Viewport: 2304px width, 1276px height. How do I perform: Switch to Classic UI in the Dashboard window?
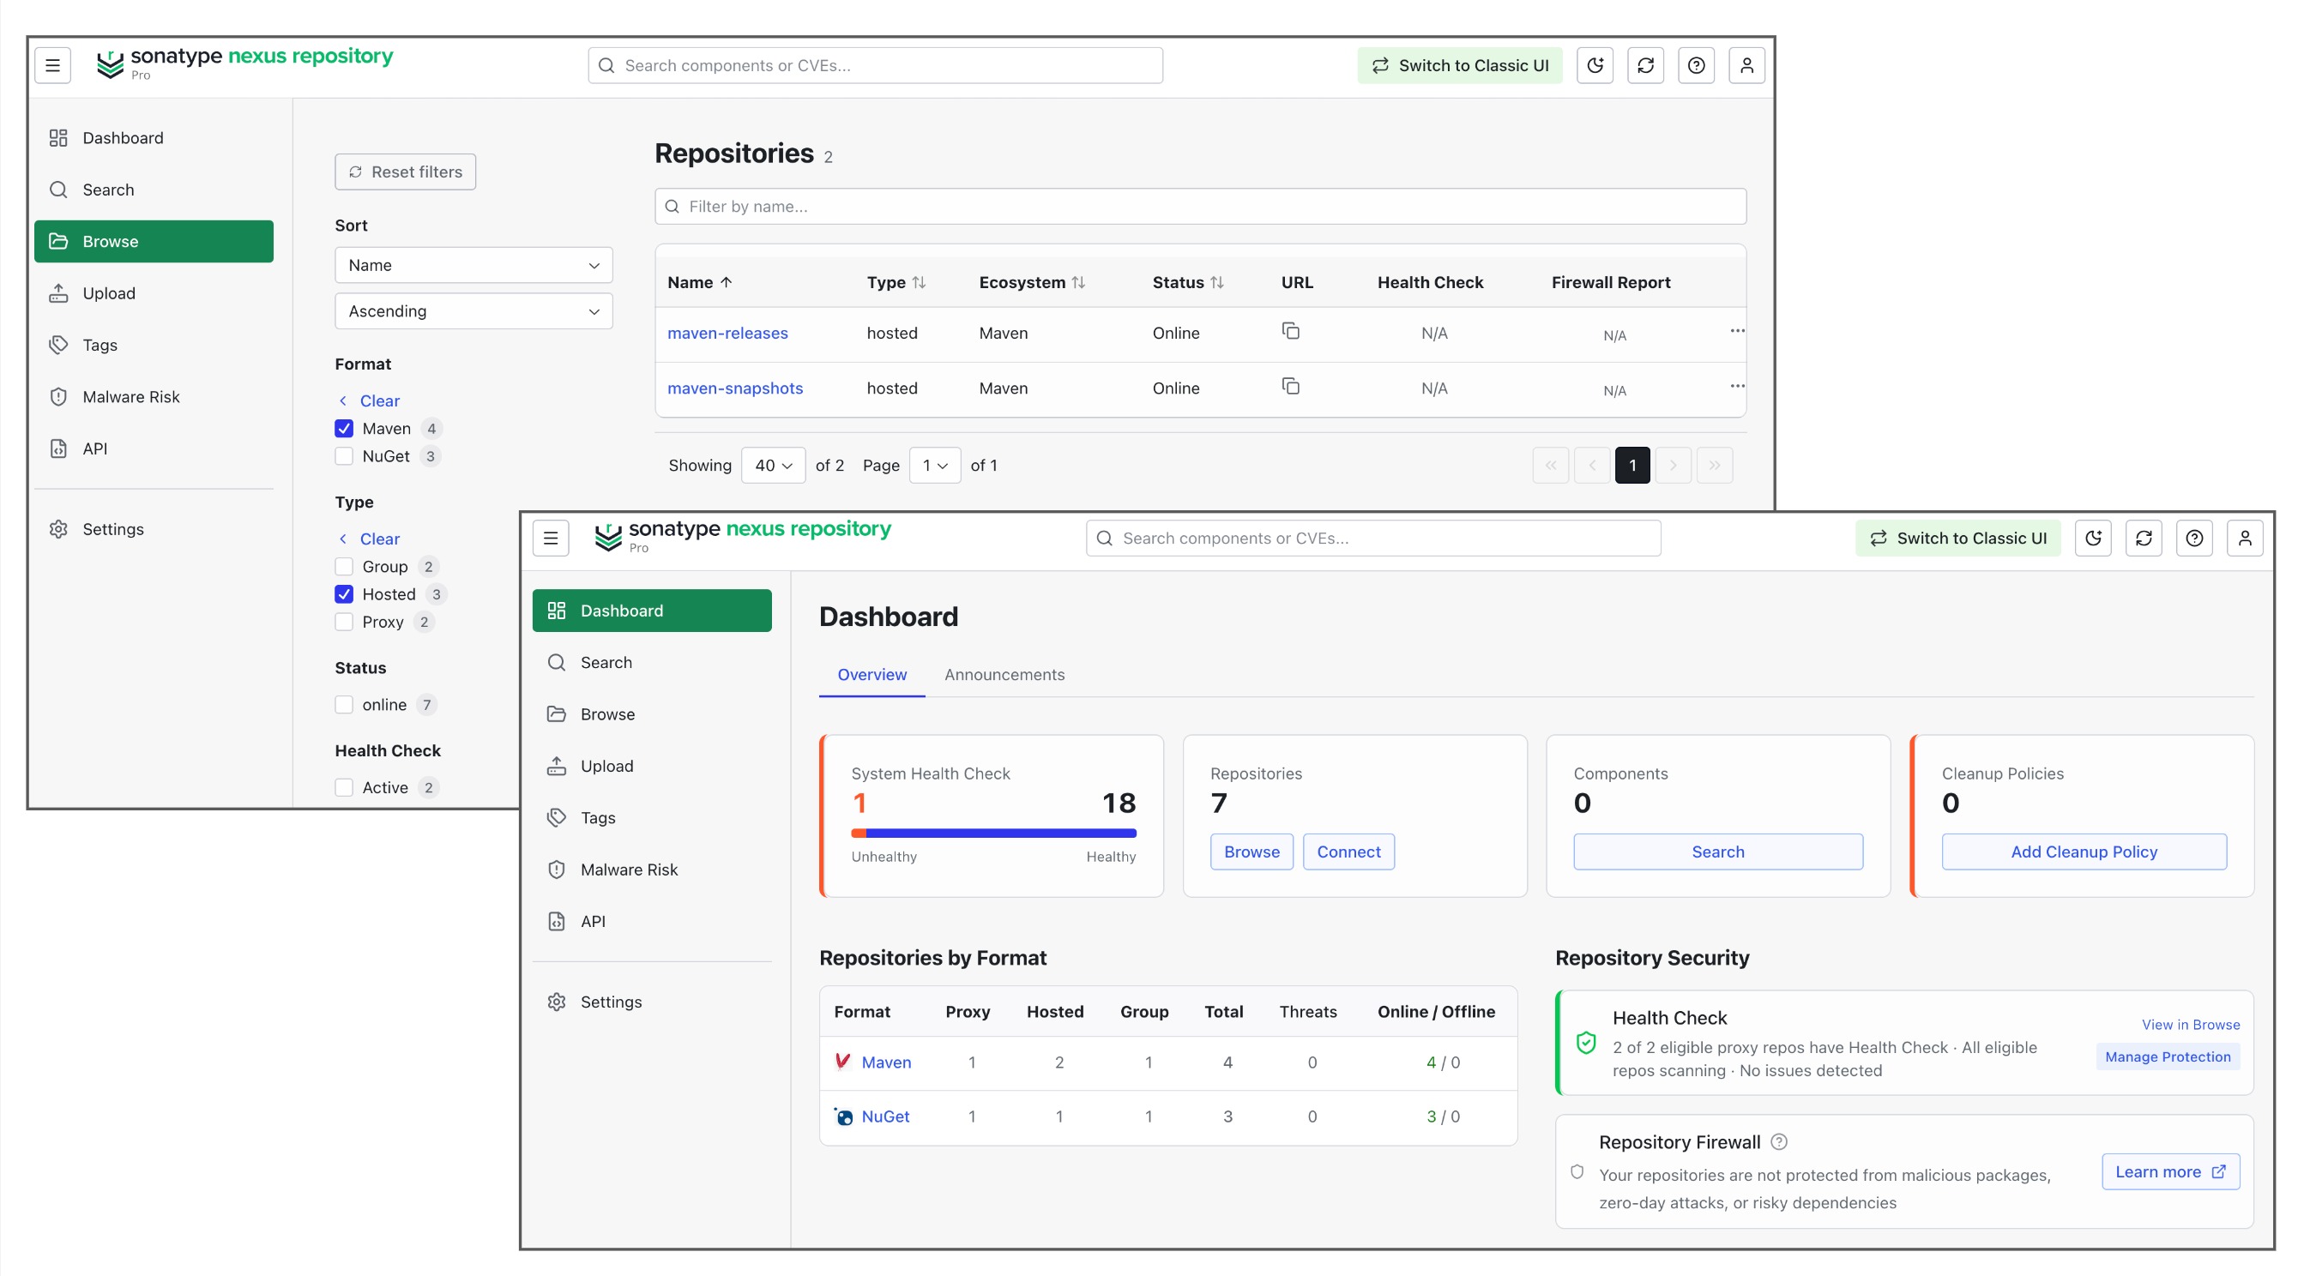click(1957, 539)
